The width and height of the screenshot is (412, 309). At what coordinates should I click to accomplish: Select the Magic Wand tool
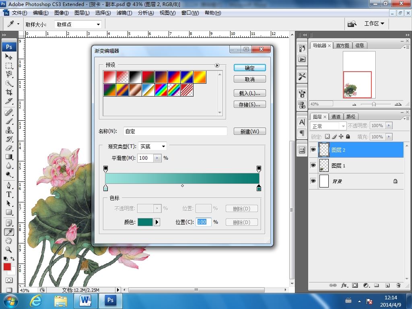(9, 83)
